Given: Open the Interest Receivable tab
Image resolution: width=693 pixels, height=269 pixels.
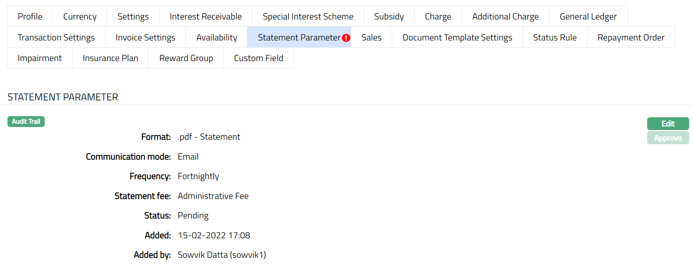Looking at the screenshot, I should [x=205, y=16].
